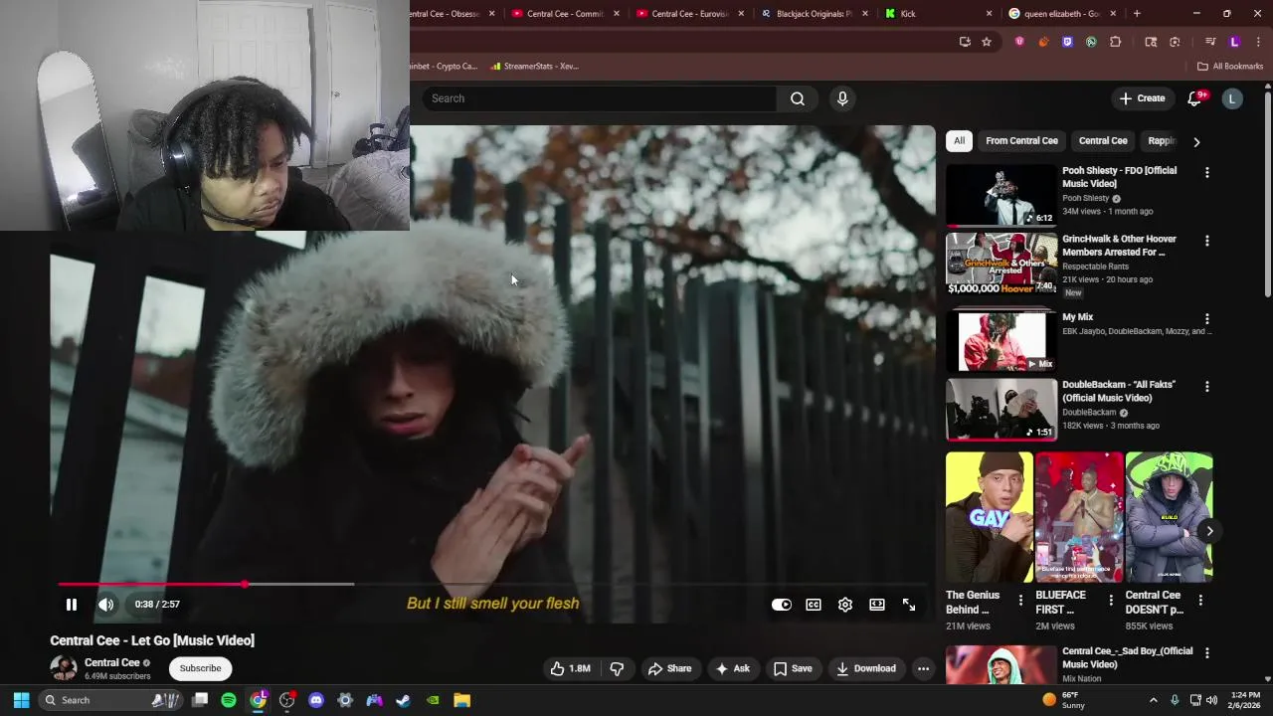Image resolution: width=1273 pixels, height=716 pixels.
Task: Run search with magnifier button
Action: pyautogui.click(x=798, y=98)
